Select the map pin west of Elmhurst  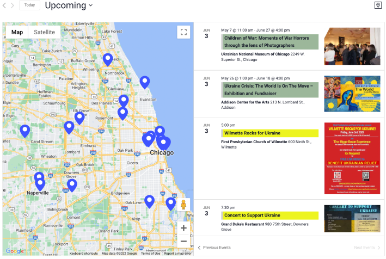tap(69, 128)
